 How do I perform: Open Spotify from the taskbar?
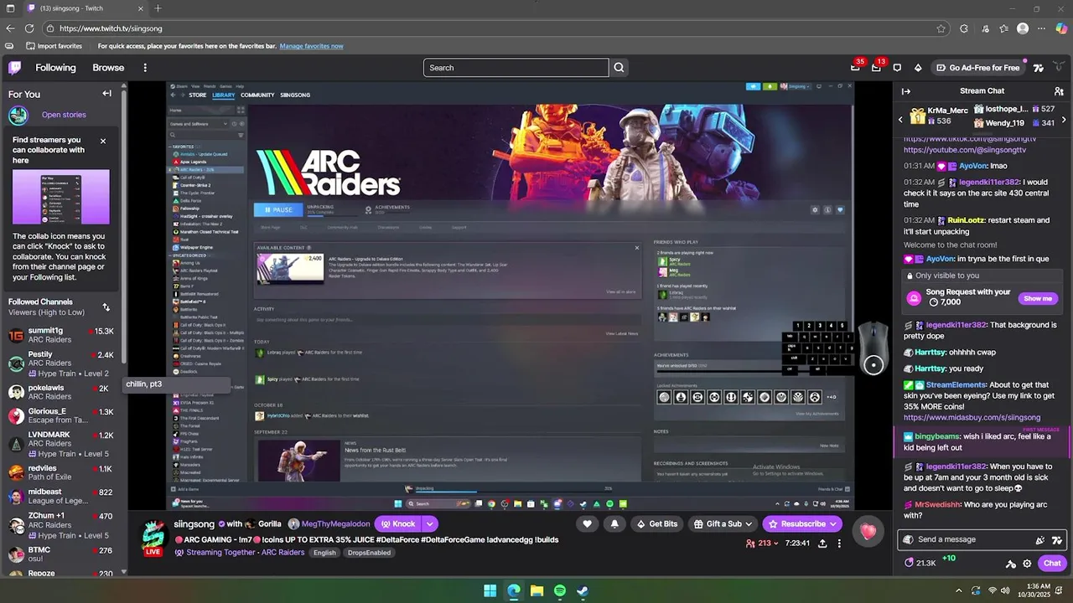559,590
